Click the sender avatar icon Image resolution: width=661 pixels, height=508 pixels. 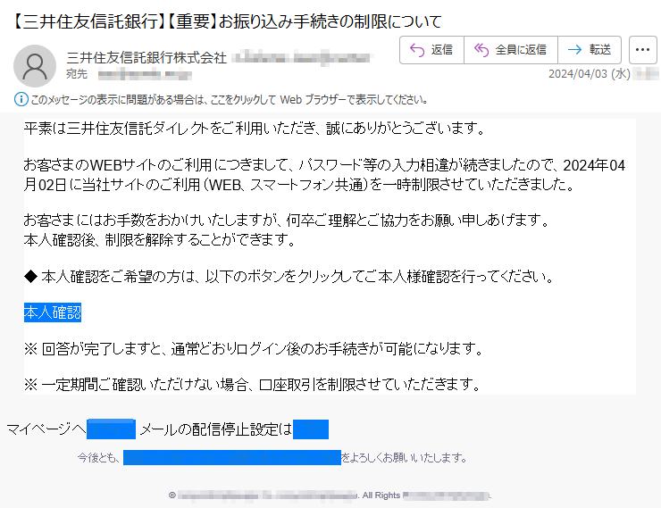pos(35,66)
